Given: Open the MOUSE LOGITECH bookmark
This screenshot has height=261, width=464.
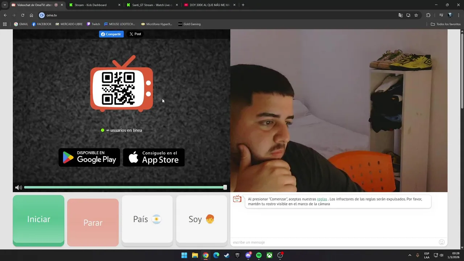Looking at the screenshot, I should 120,24.
